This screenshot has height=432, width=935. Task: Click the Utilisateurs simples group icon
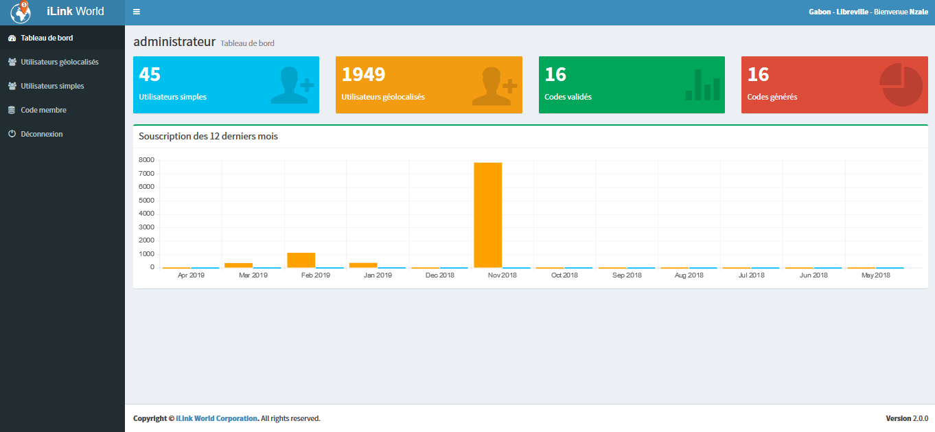(12, 87)
